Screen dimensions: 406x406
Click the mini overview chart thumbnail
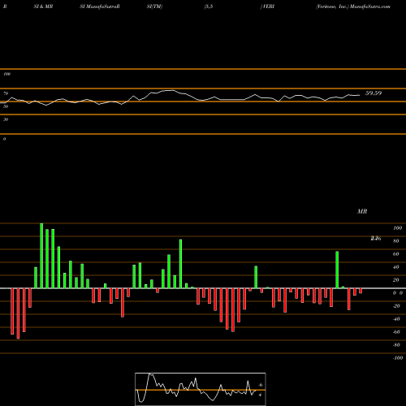click(x=201, y=389)
